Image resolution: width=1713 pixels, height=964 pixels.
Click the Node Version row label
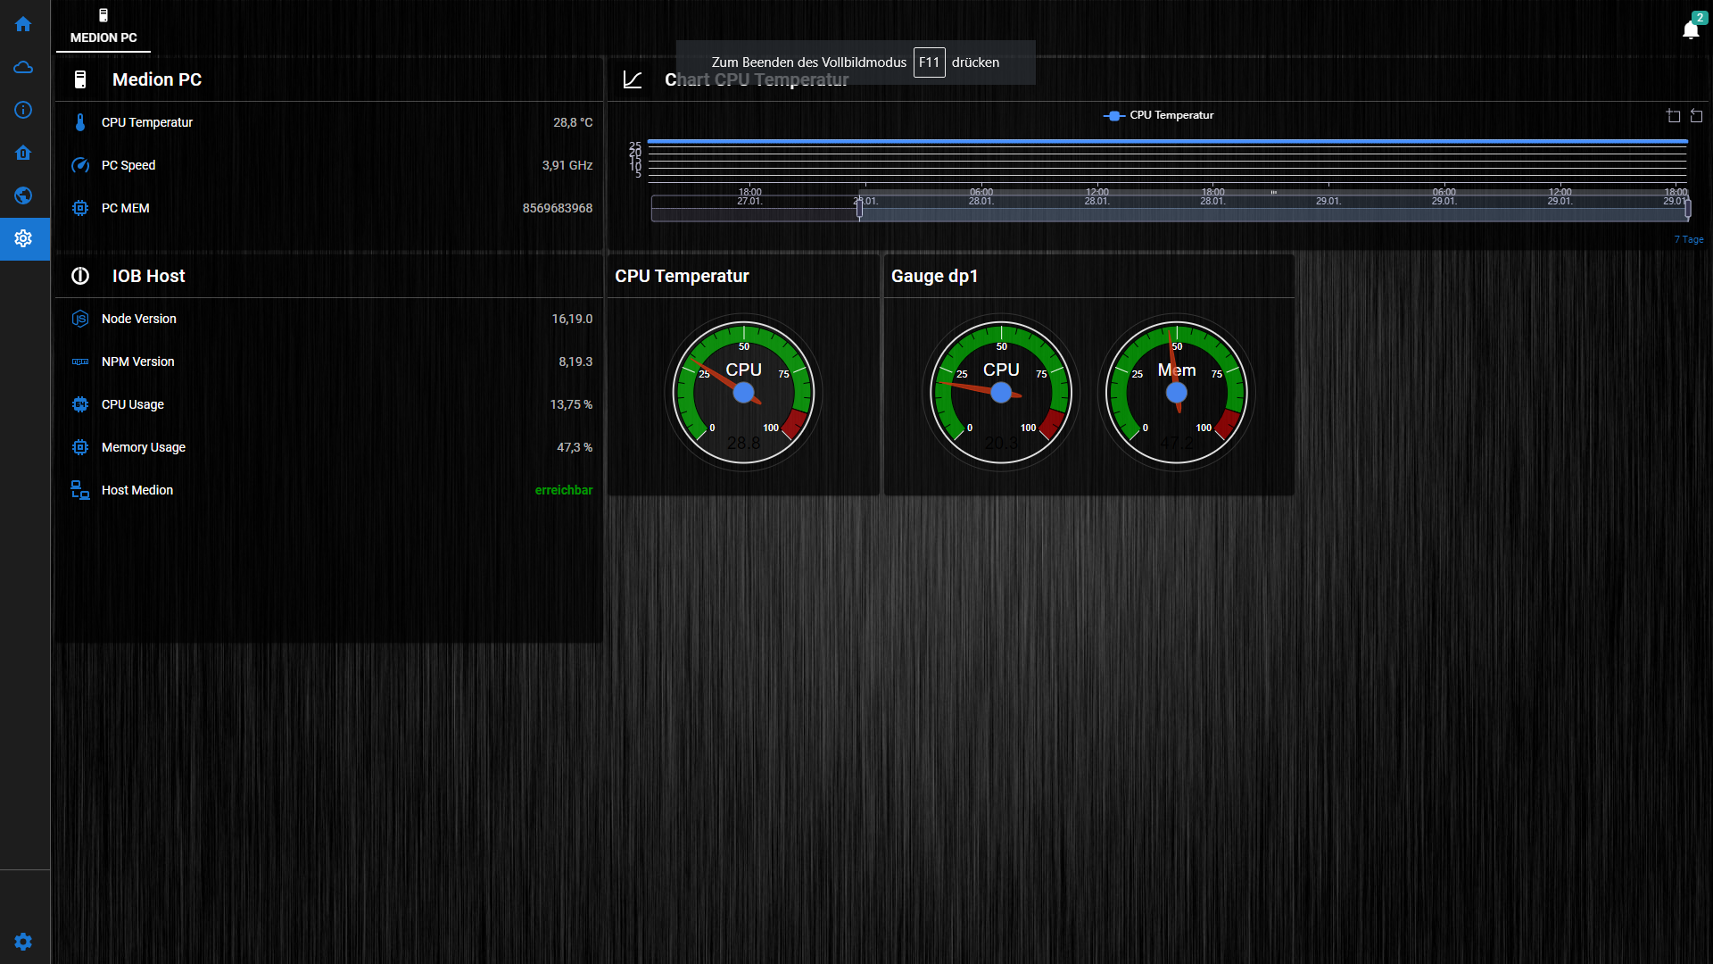tap(139, 319)
